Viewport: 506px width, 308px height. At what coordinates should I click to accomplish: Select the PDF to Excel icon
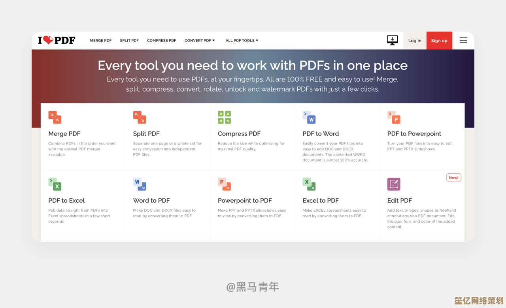(55, 184)
